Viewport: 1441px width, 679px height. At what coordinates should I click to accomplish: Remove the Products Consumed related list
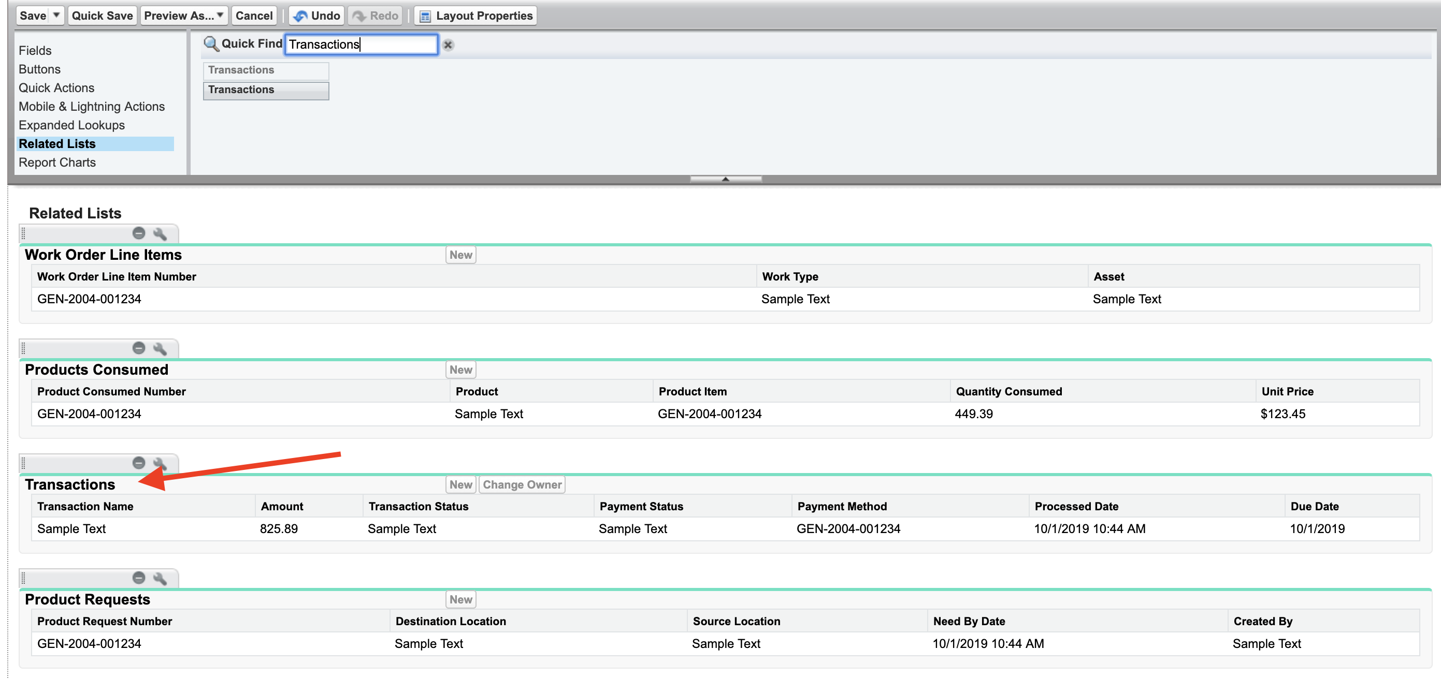pos(139,348)
